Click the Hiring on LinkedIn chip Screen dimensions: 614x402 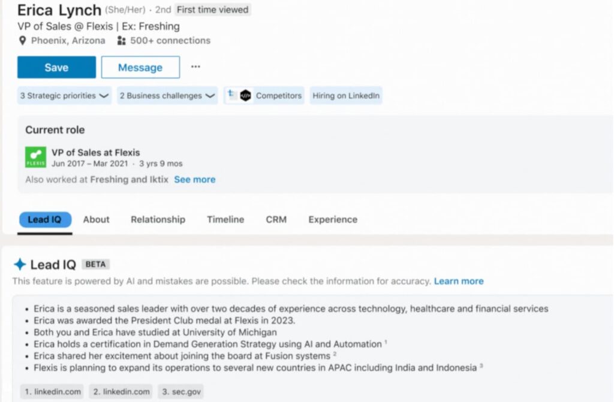coord(346,95)
